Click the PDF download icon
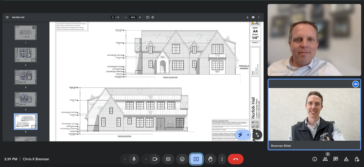Image resolution: width=364 pixels, height=167 pixels. coord(247,17)
